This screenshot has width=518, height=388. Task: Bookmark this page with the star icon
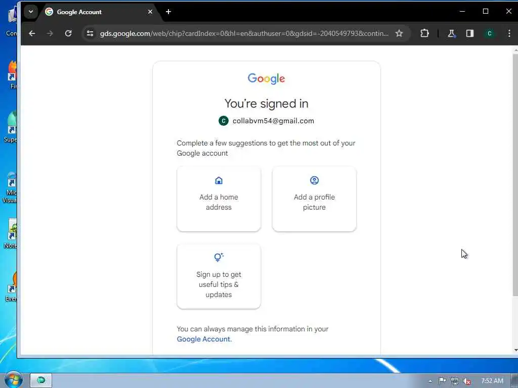(399, 33)
